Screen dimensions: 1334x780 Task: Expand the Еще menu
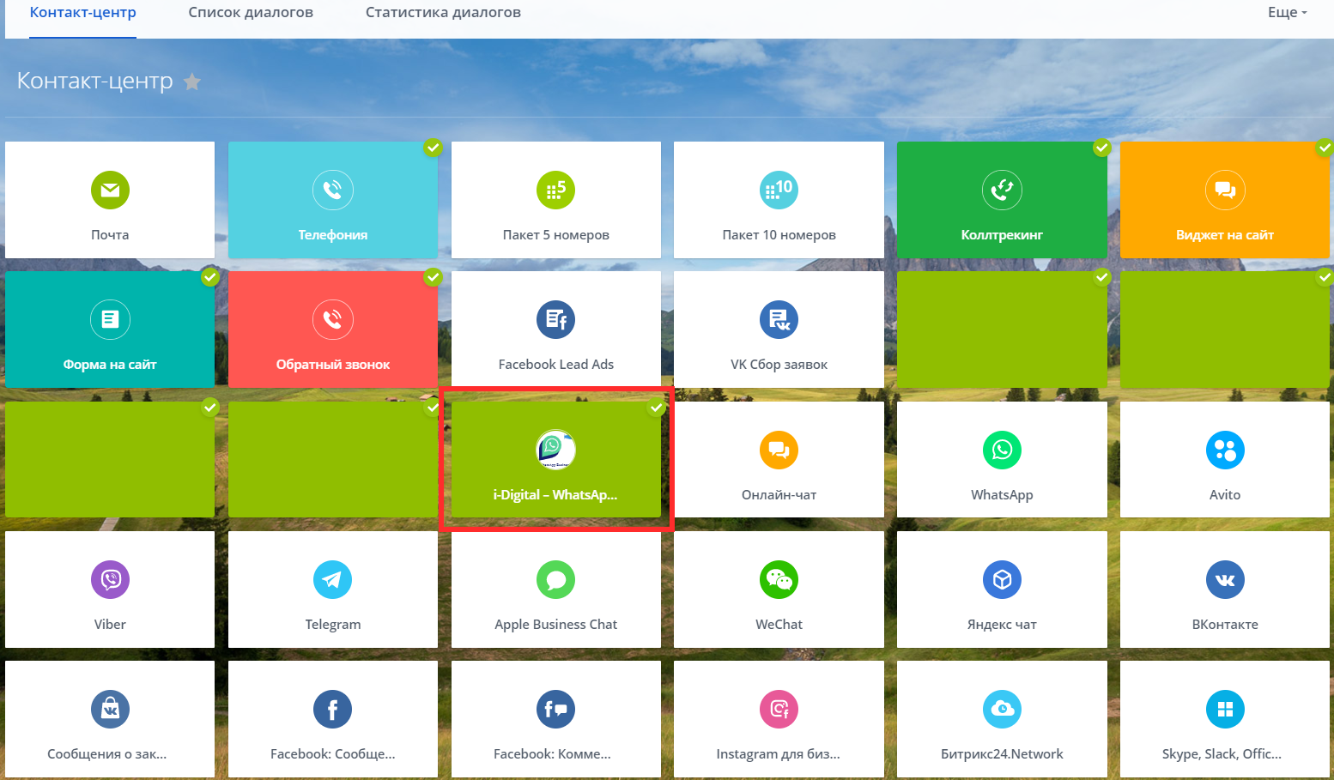[1287, 13]
